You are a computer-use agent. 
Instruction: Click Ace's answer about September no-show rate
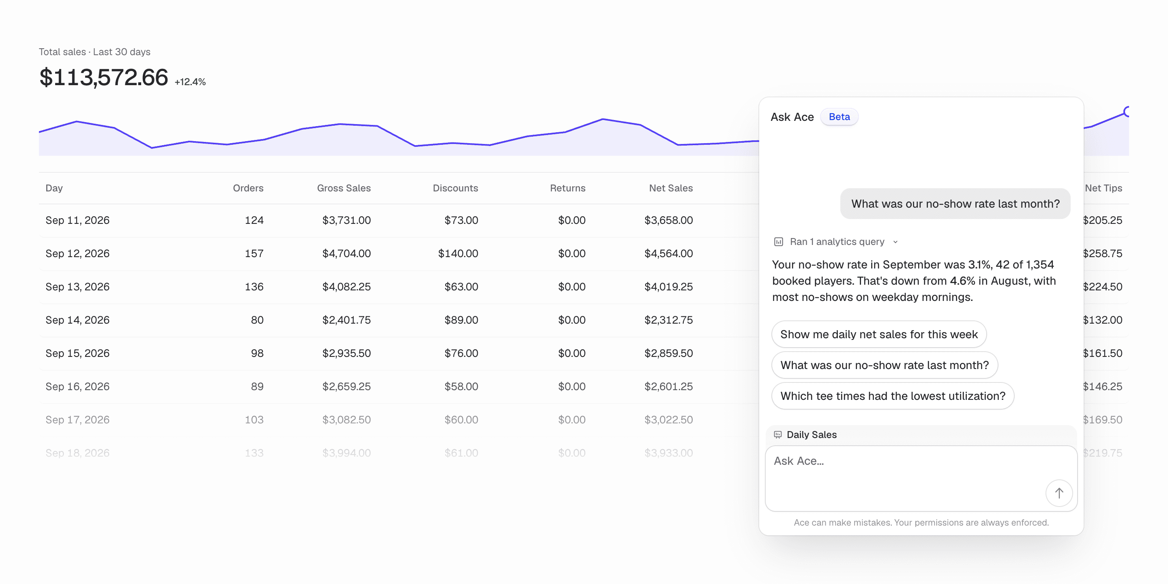tap(914, 281)
